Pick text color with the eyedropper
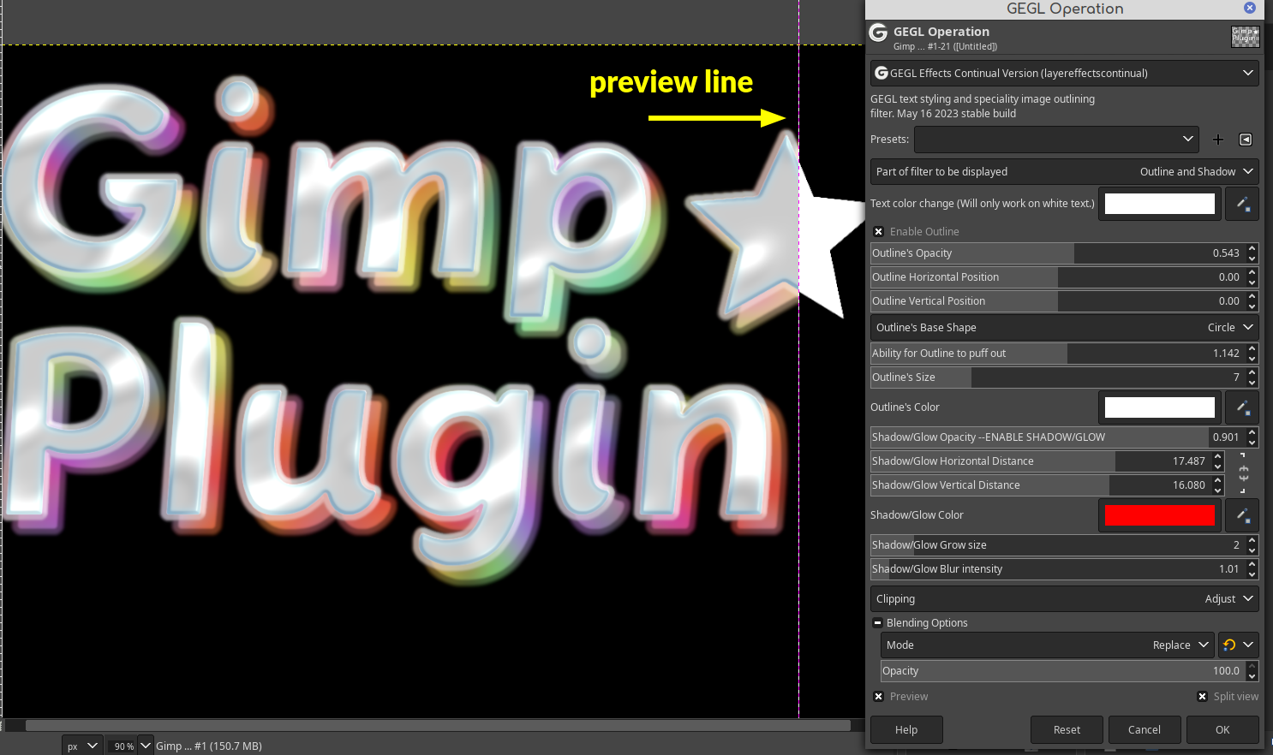1273x755 pixels. [x=1242, y=204]
